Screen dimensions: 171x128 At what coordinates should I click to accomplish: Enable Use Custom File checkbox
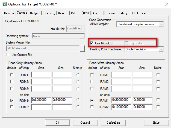8,54
